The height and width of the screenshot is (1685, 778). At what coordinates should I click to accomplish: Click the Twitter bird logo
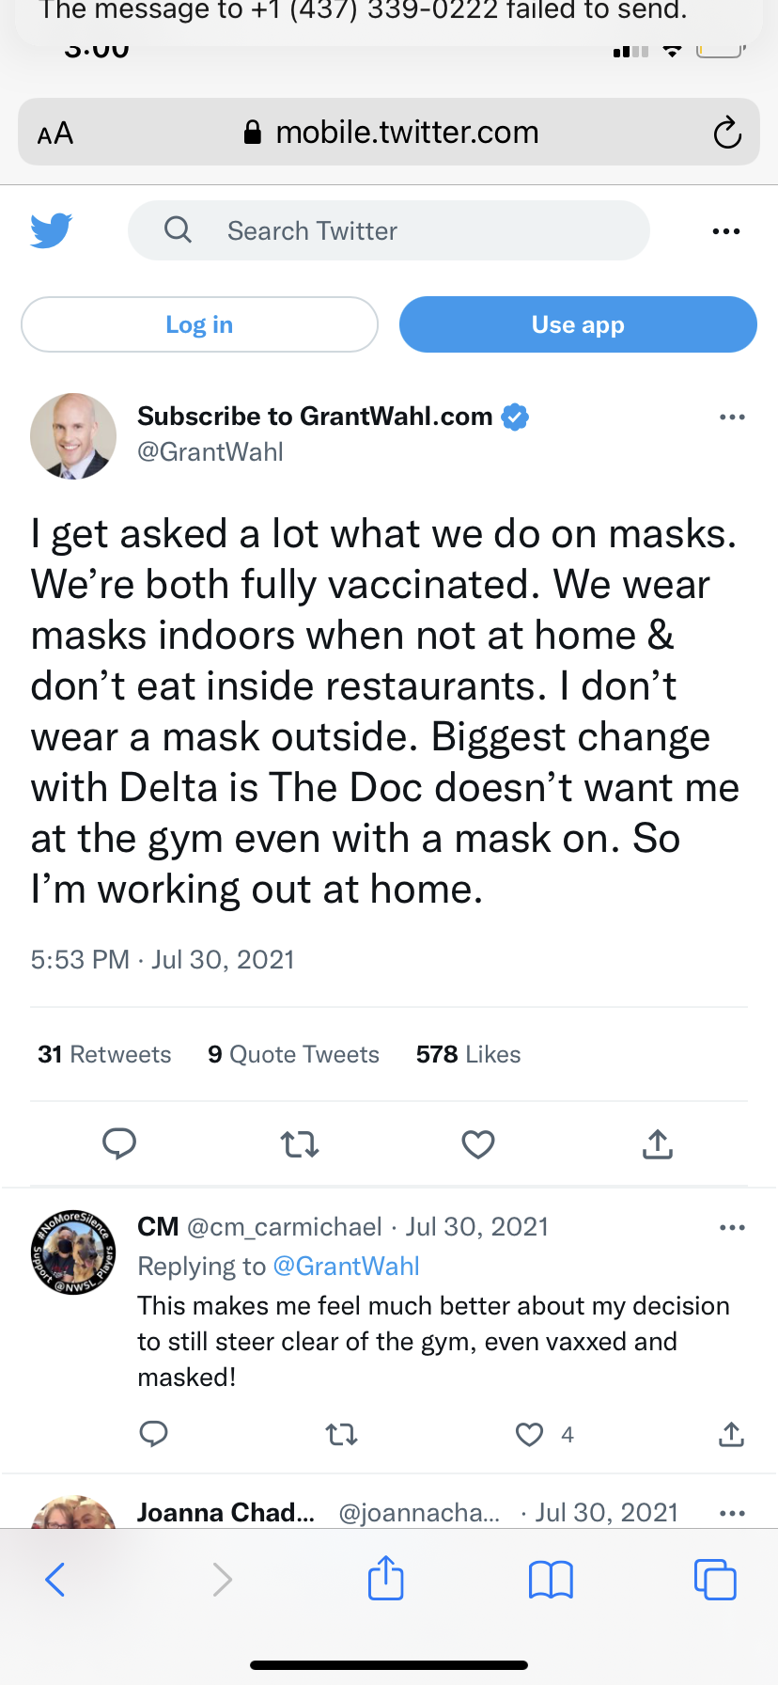click(x=52, y=230)
